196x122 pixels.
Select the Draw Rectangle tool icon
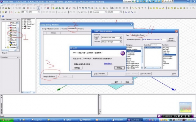tap(151, 8)
